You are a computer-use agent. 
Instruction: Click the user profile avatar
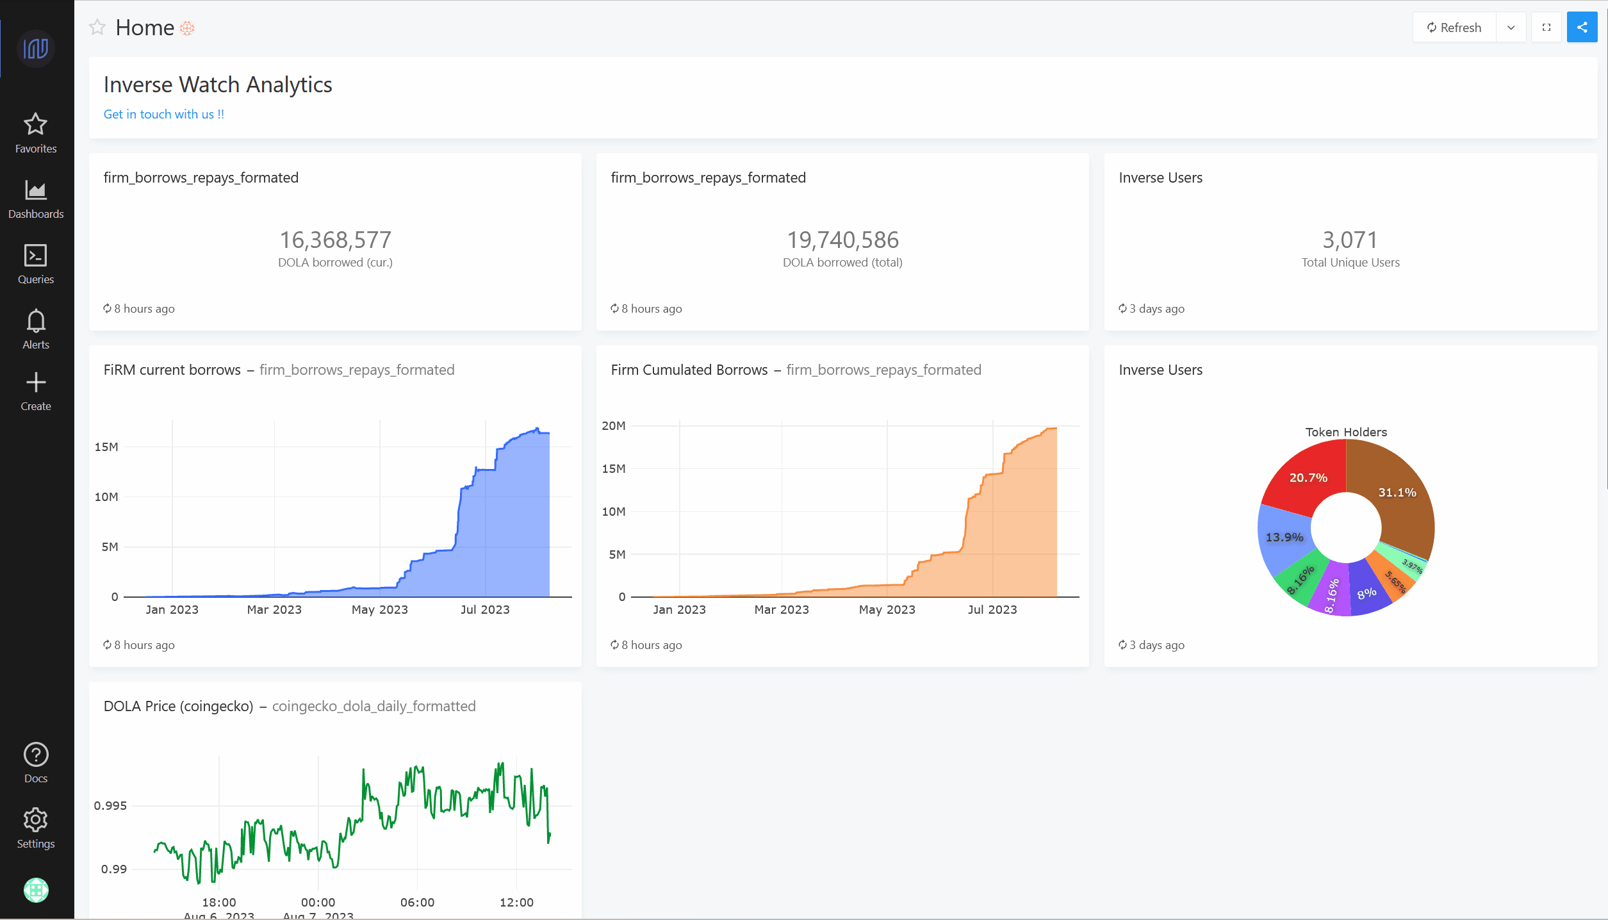tap(36, 889)
